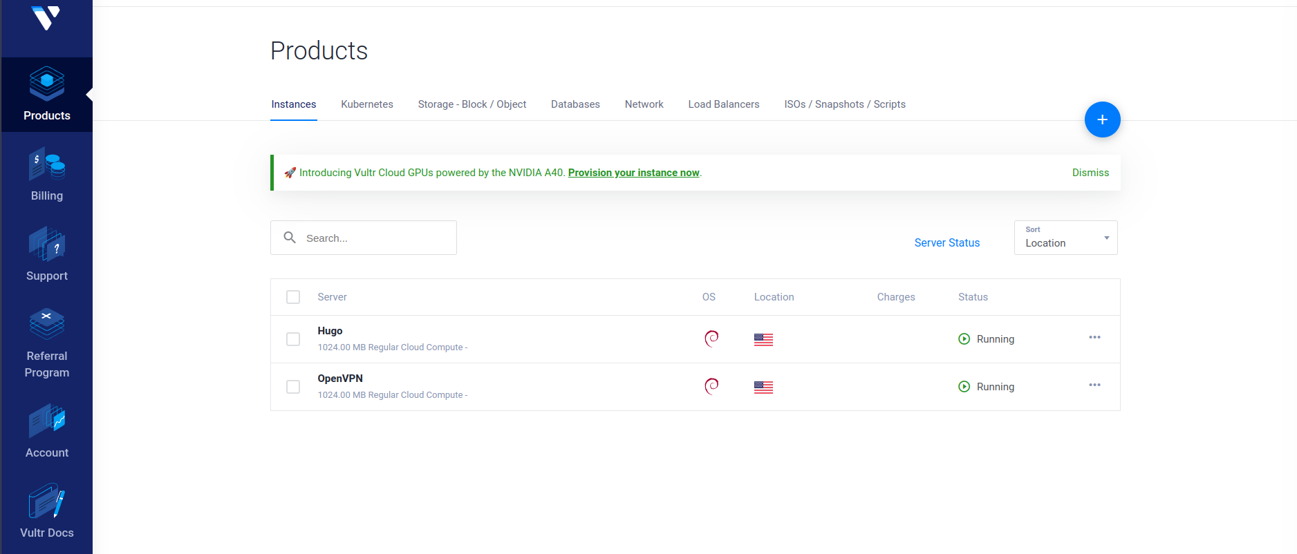Click the Server Status link
1297x554 pixels.
click(946, 243)
